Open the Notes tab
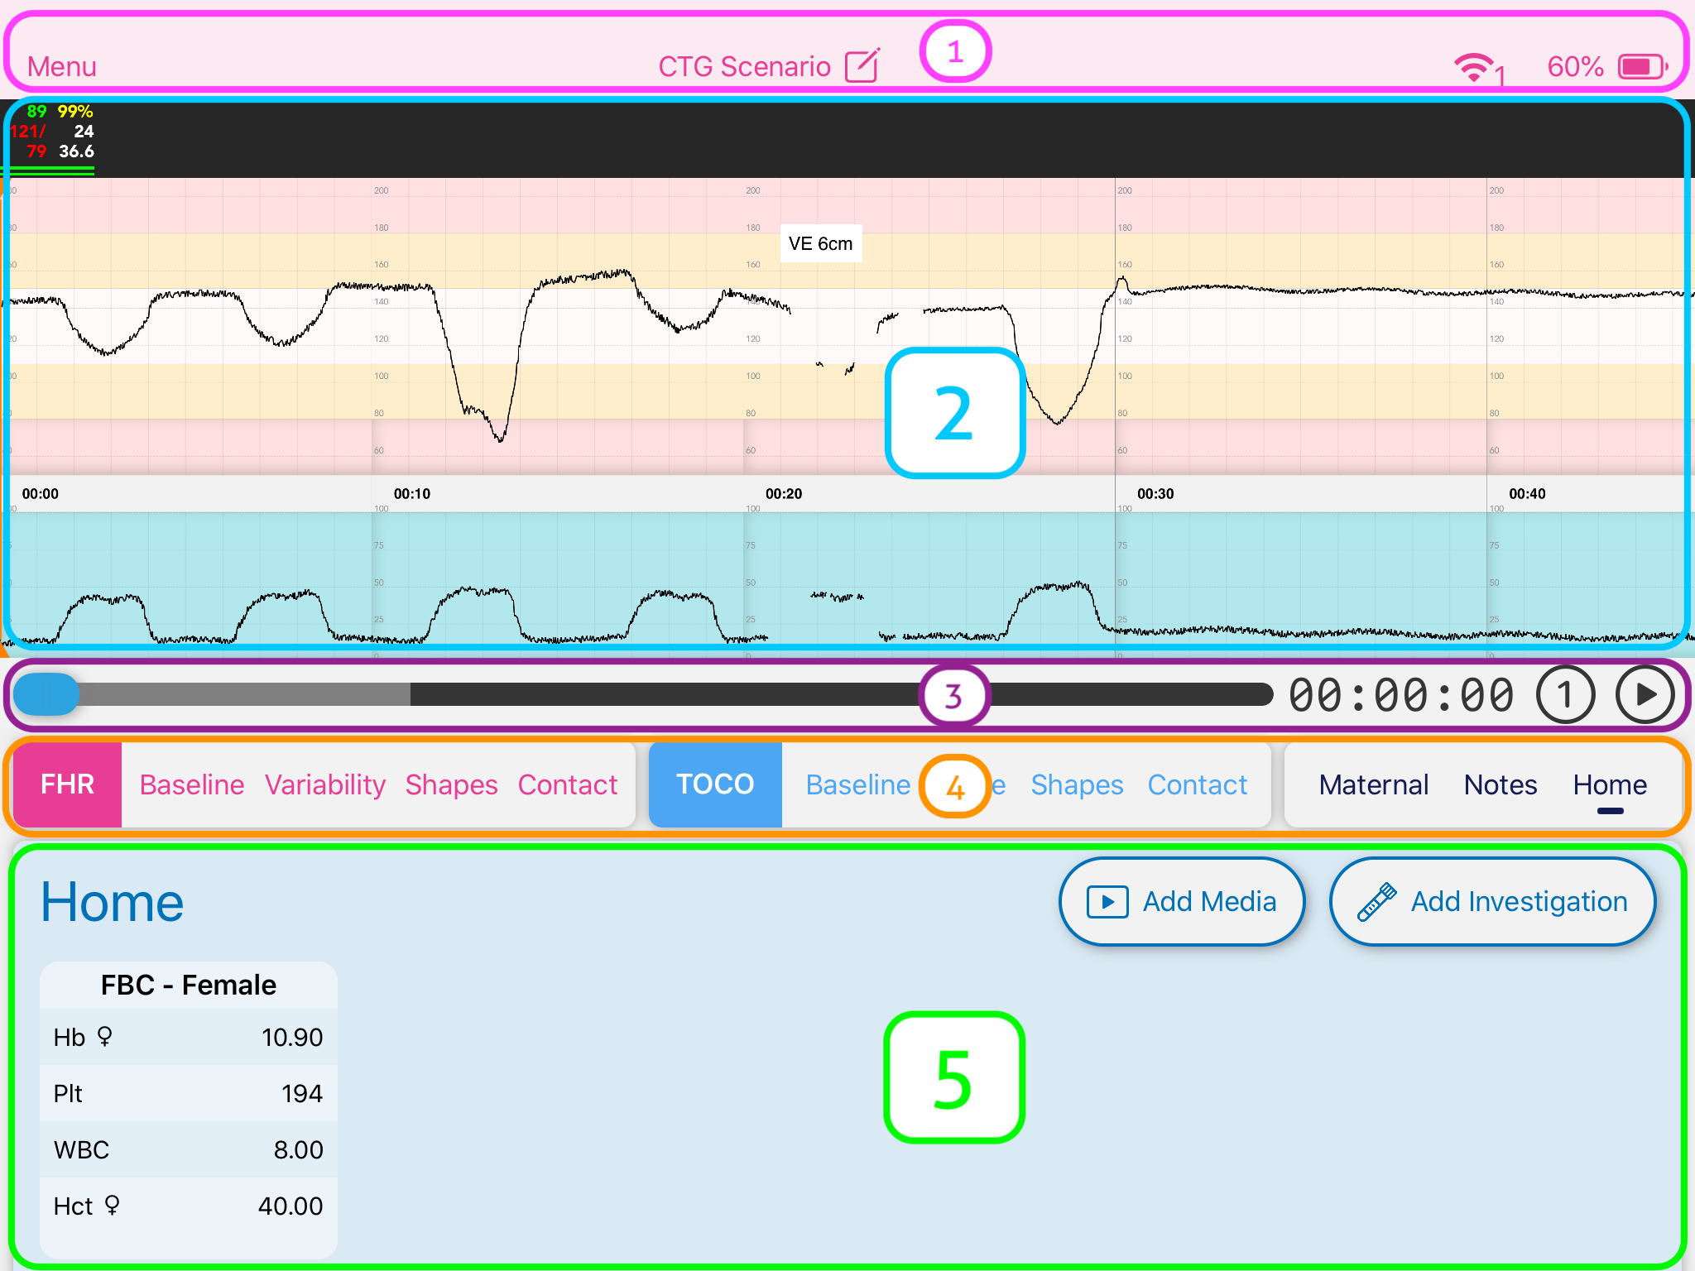Image resolution: width=1695 pixels, height=1271 pixels. [1500, 784]
